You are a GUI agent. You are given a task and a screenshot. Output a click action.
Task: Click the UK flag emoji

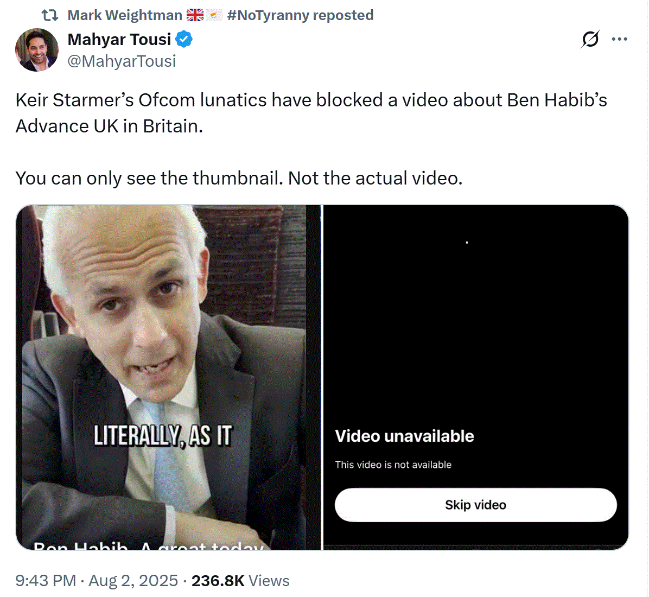[x=195, y=15]
